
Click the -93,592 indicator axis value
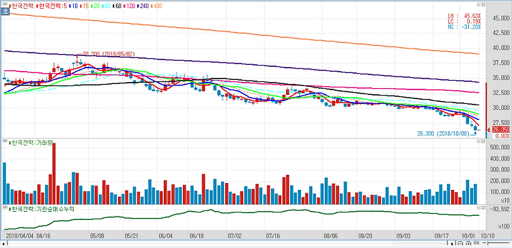point(500,210)
